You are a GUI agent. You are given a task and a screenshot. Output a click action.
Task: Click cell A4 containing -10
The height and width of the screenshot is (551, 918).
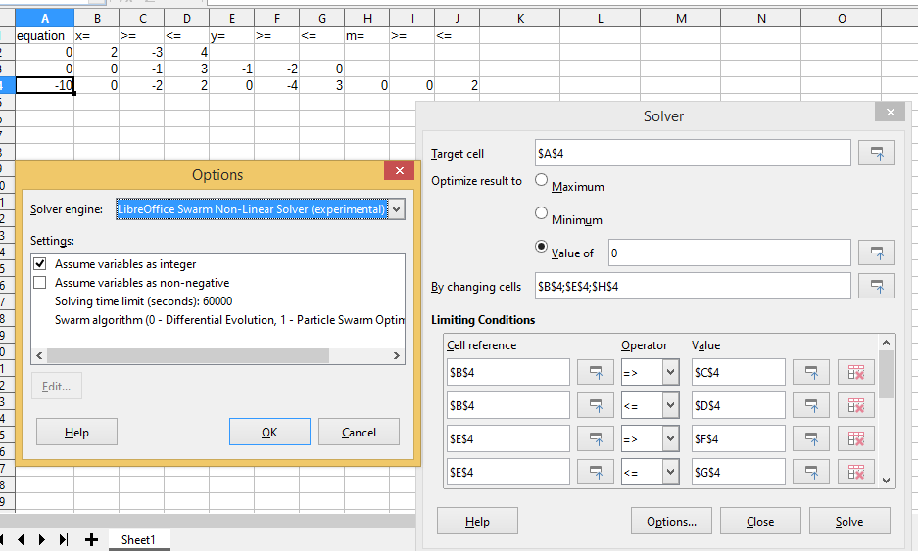pos(44,85)
